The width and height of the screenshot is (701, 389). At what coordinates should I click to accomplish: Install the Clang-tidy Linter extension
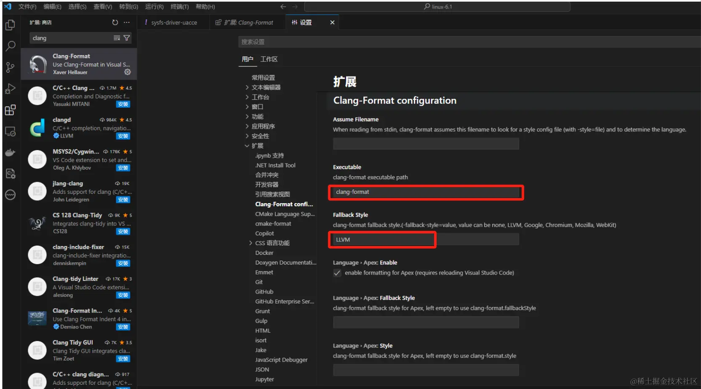pyautogui.click(x=123, y=295)
